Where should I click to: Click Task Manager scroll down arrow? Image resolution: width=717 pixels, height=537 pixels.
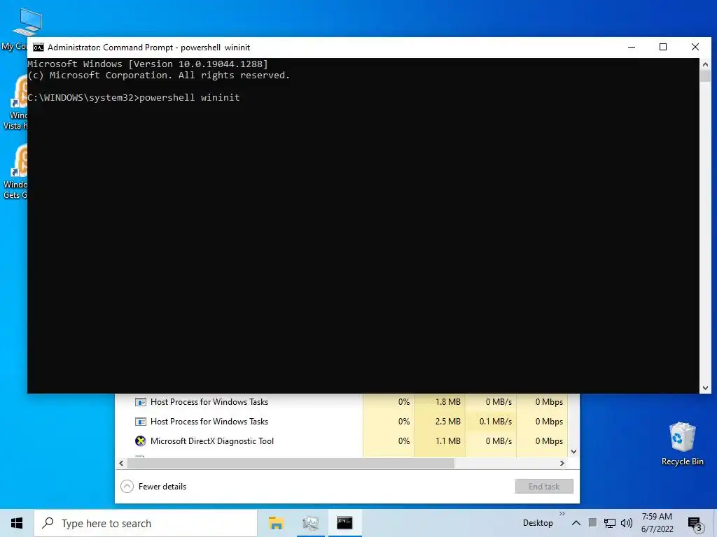tap(574, 452)
